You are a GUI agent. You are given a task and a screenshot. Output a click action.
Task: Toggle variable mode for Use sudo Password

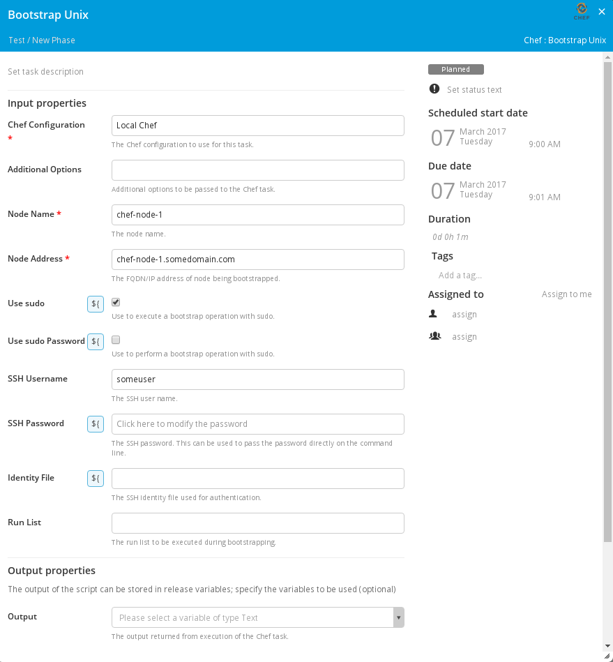96,342
